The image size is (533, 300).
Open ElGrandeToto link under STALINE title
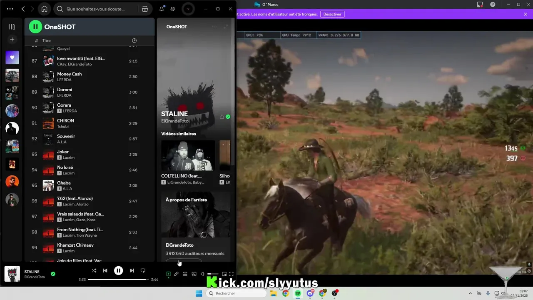click(175, 121)
